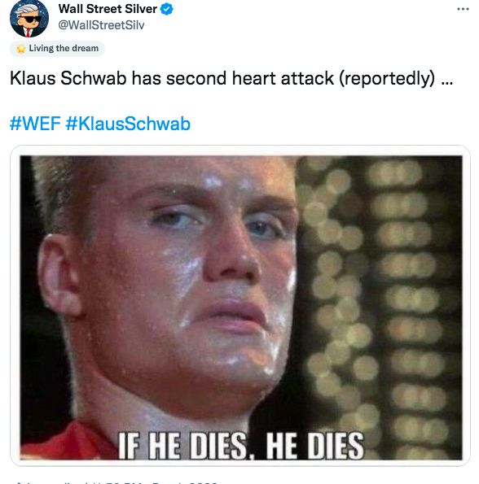Click the boxer's ear in the meme
Screen dimensions: 479x484
[59, 275]
